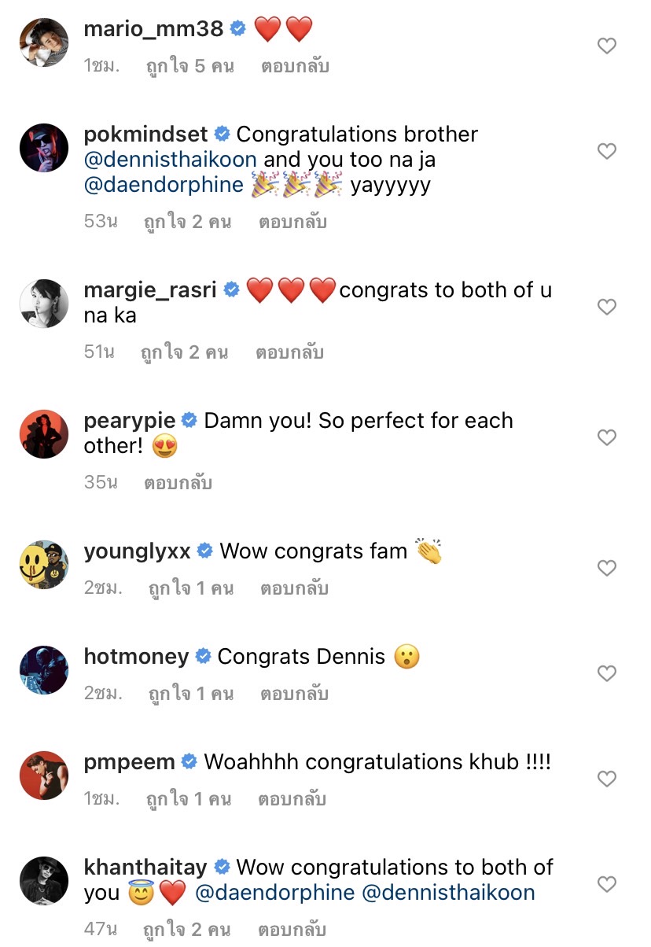
Task: Tap the younglyxx smiley avatar
Action: tap(44, 565)
